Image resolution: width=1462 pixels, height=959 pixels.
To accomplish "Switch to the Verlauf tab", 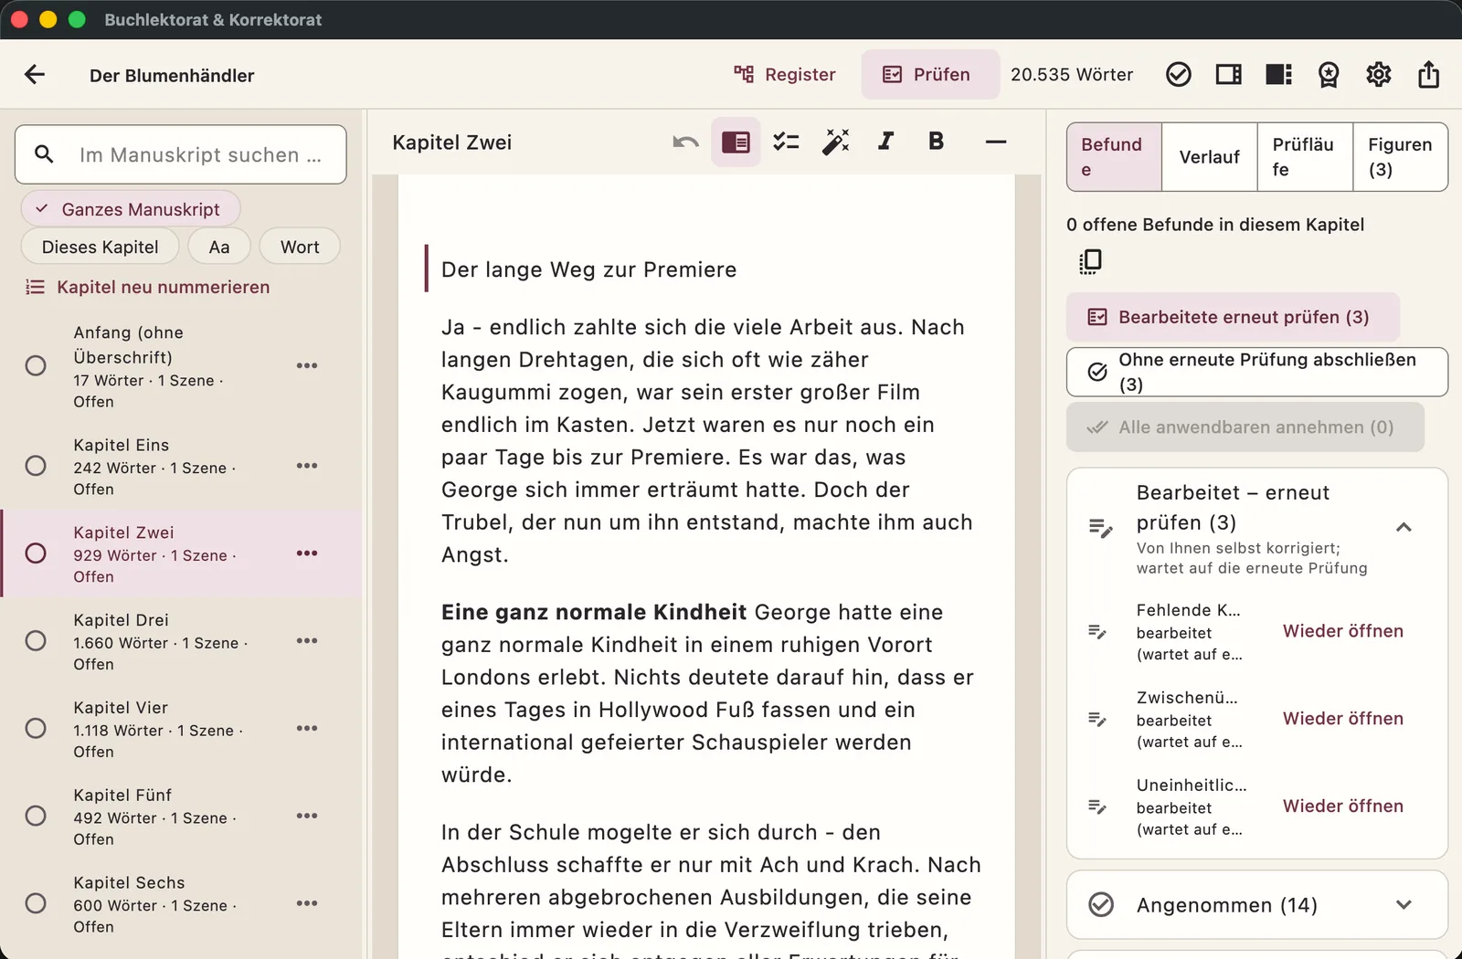I will (x=1210, y=157).
